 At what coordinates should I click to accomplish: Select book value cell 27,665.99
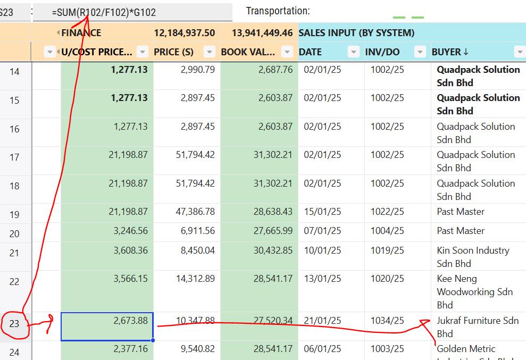[x=260, y=233]
